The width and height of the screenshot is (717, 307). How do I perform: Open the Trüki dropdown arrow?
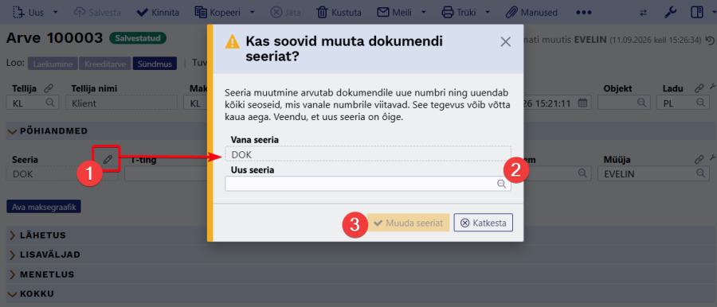click(x=488, y=13)
